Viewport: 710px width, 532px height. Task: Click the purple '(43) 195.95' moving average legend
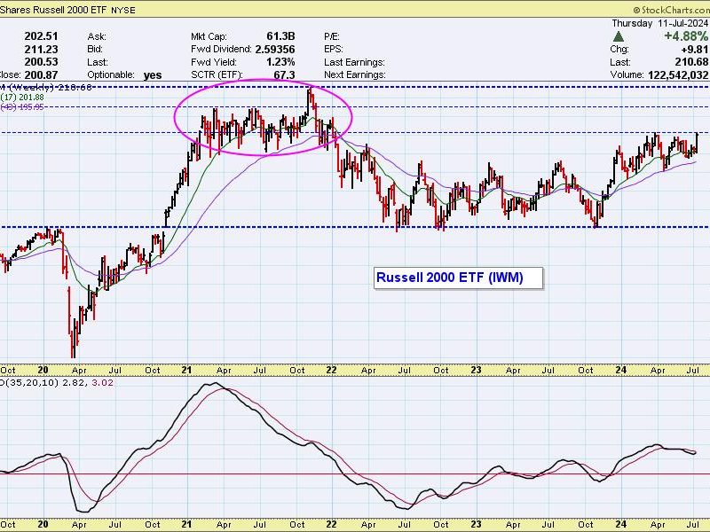tap(22, 107)
